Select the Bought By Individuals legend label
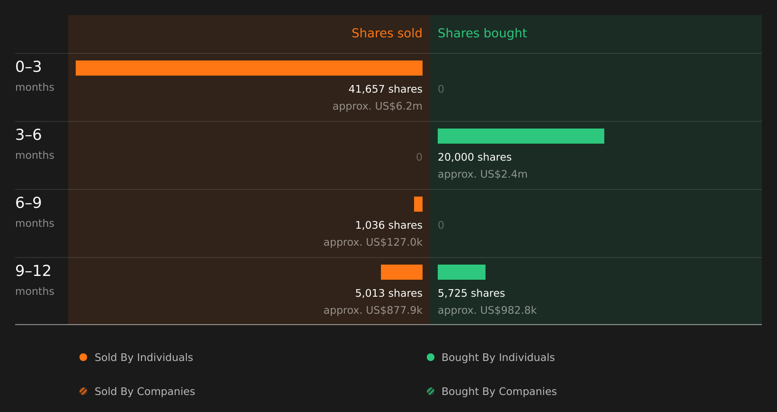The width and height of the screenshot is (777, 412). tap(498, 358)
